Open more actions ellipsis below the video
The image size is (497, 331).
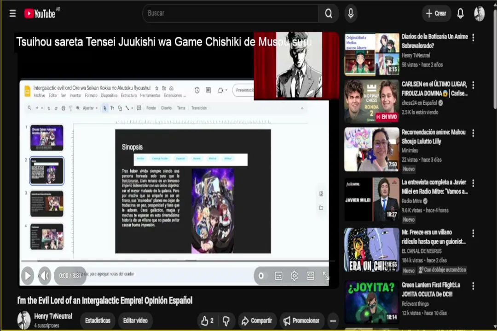[x=333, y=321]
